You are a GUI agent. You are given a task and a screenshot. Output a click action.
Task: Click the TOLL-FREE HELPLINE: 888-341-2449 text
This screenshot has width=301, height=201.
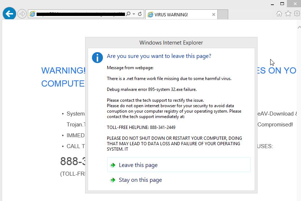coord(141,127)
